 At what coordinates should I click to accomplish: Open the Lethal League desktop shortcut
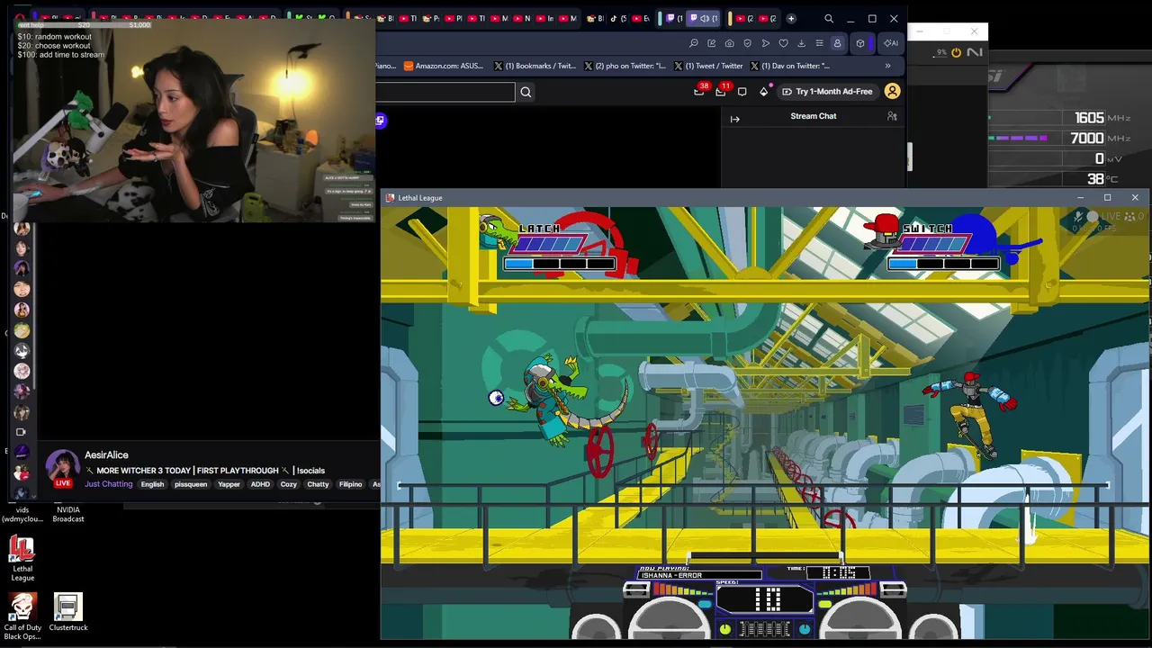pyautogui.click(x=22, y=558)
